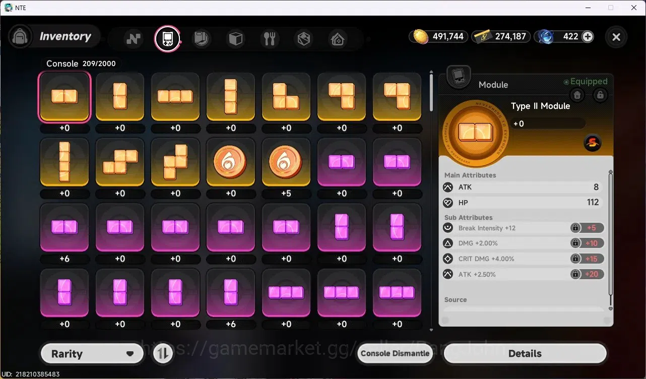Open the Rarity sort dropdown
The image size is (646, 379).
pyautogui.click(x=92, y=354)
